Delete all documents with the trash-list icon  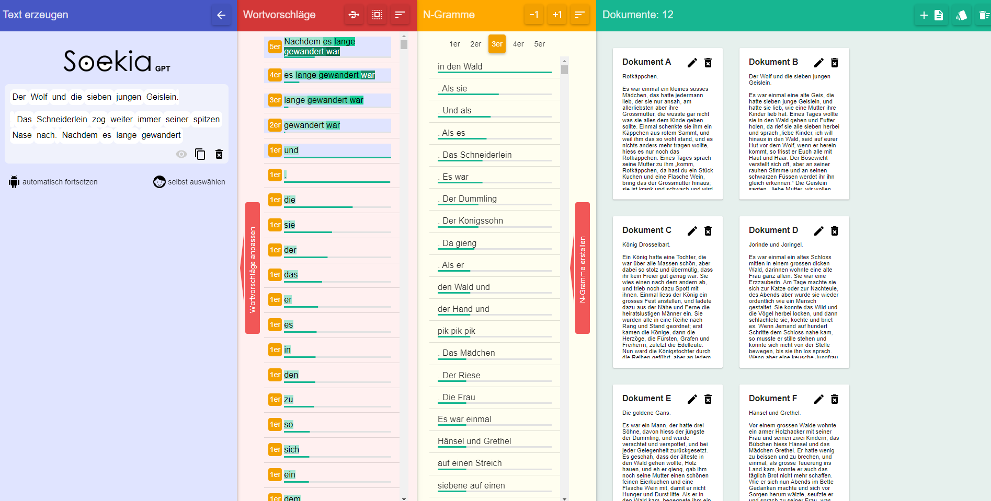point(983,15)
